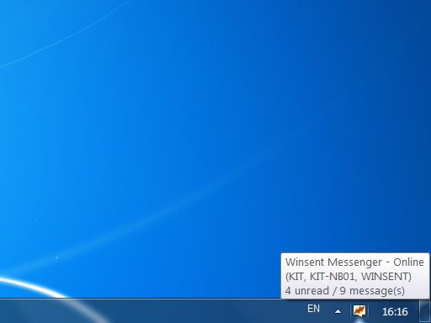Click the Show desktop strip beside the clock

coord(425,310)
